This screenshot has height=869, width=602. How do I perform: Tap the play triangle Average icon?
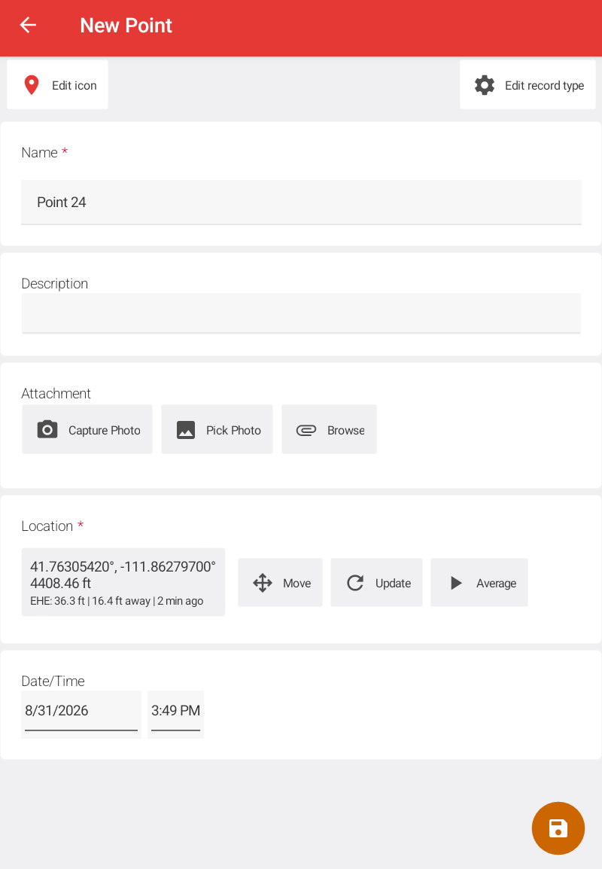pos(456,583)
